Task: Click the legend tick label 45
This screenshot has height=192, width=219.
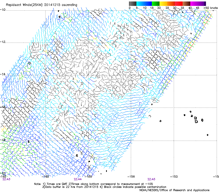Action: click(197, 8)
